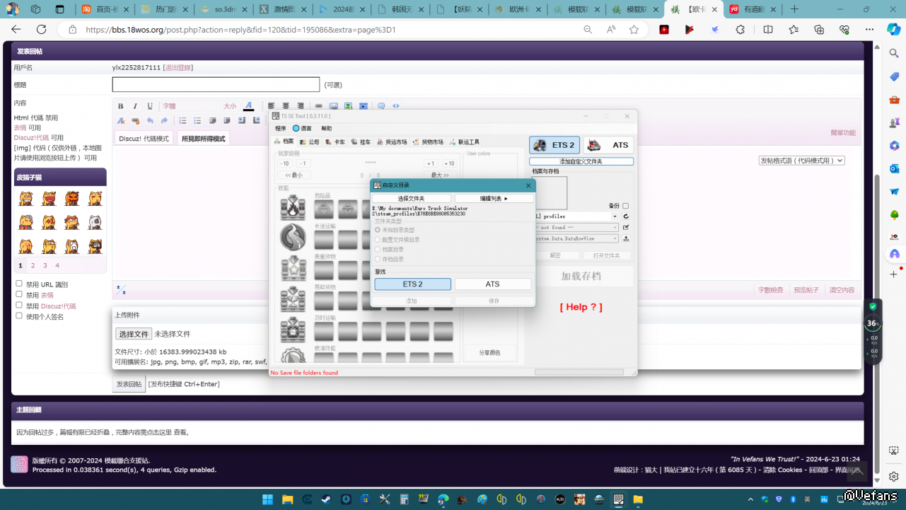Switch to the 卡车 tab in TS SE Tool
This screenshot has height=510, width=906.
click(x=335, y=142)
